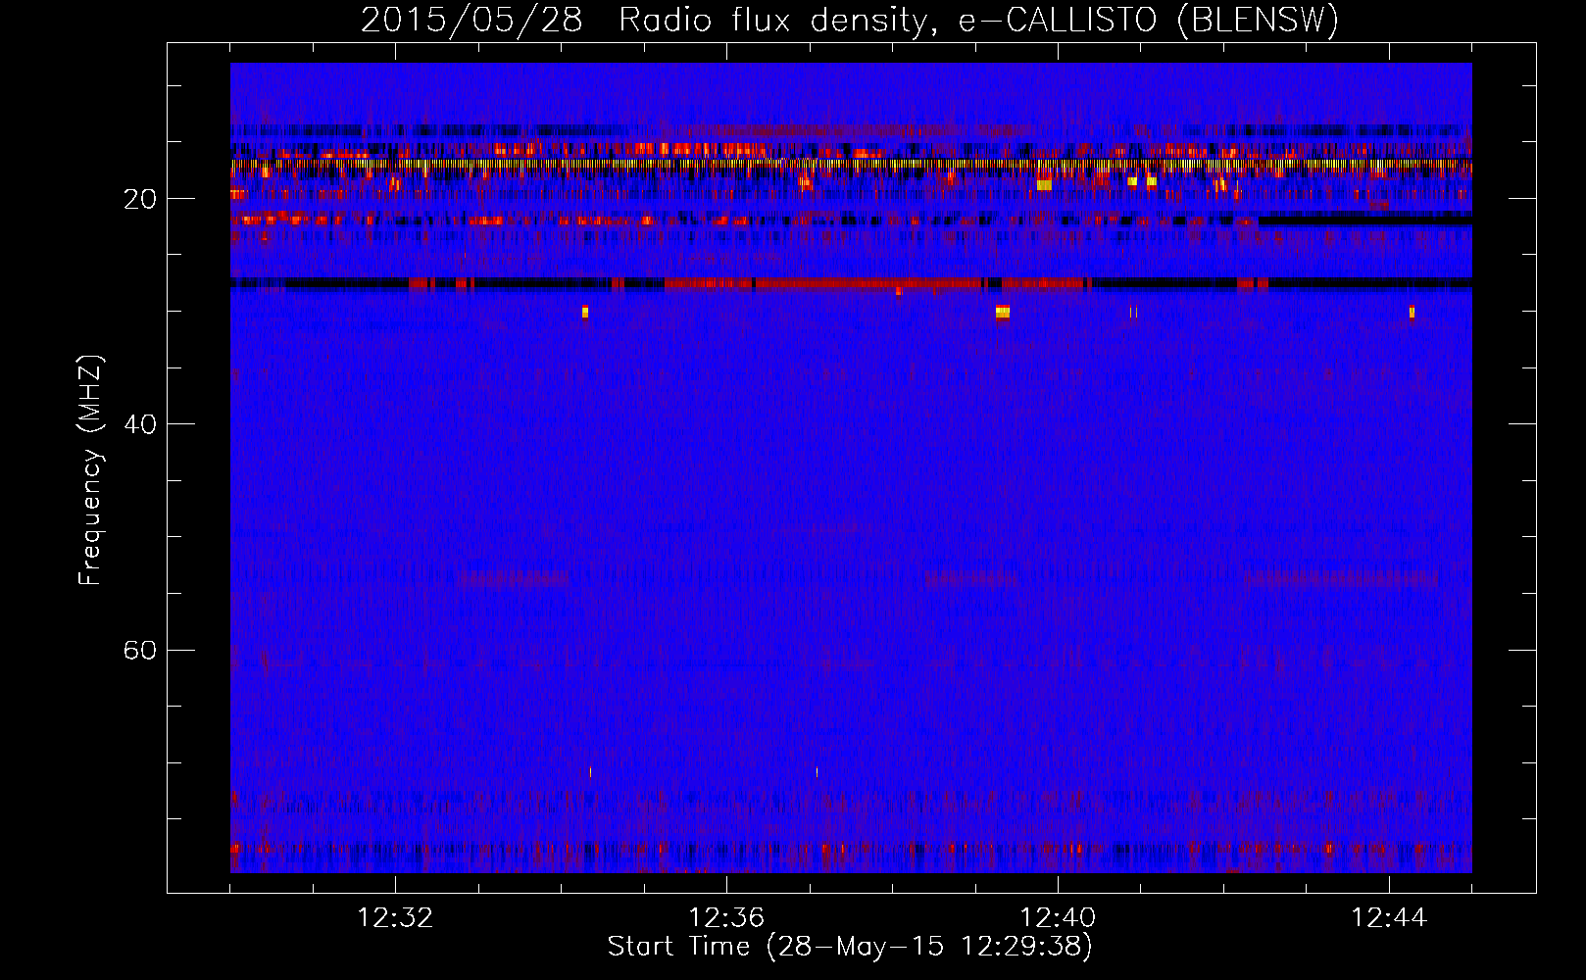The width and height of the screenshot is (1586, 980).
Task: Click the "40" frequency tick label
Action: tap(140, 424)
